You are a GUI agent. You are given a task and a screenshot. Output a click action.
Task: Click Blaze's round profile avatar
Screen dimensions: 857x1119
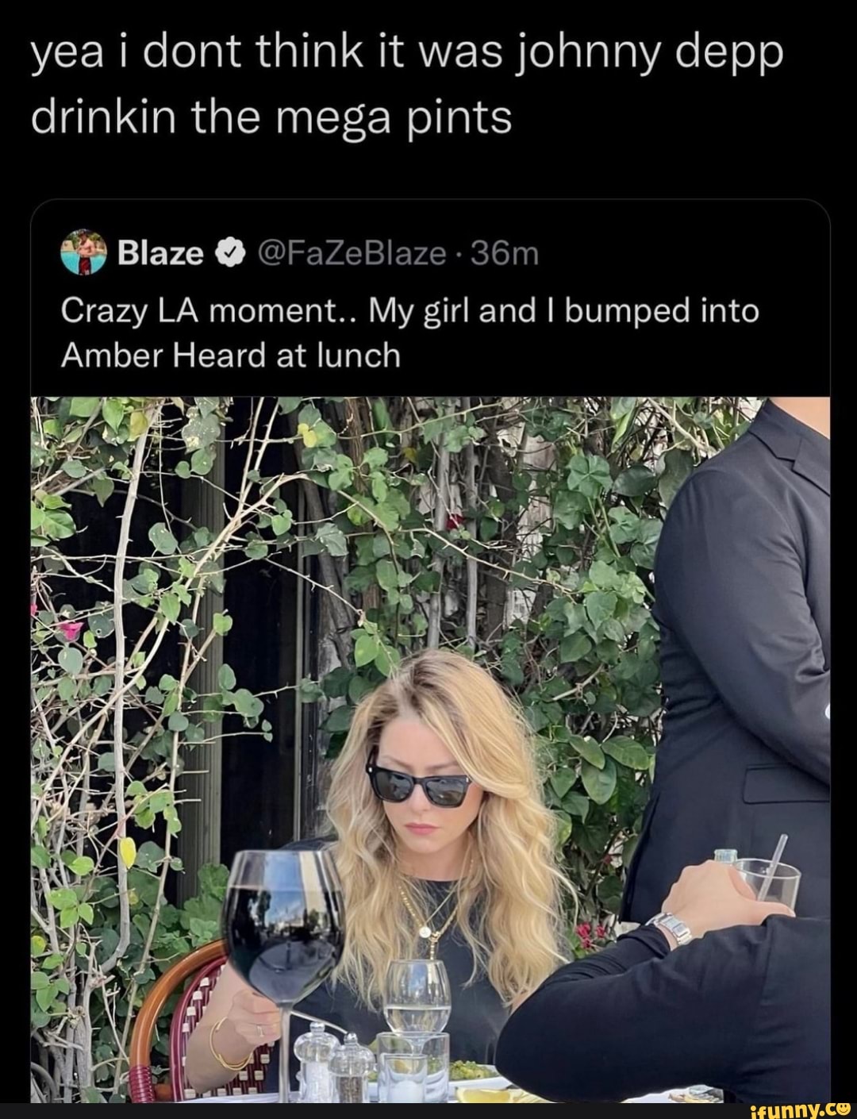(x=83, y=252)
